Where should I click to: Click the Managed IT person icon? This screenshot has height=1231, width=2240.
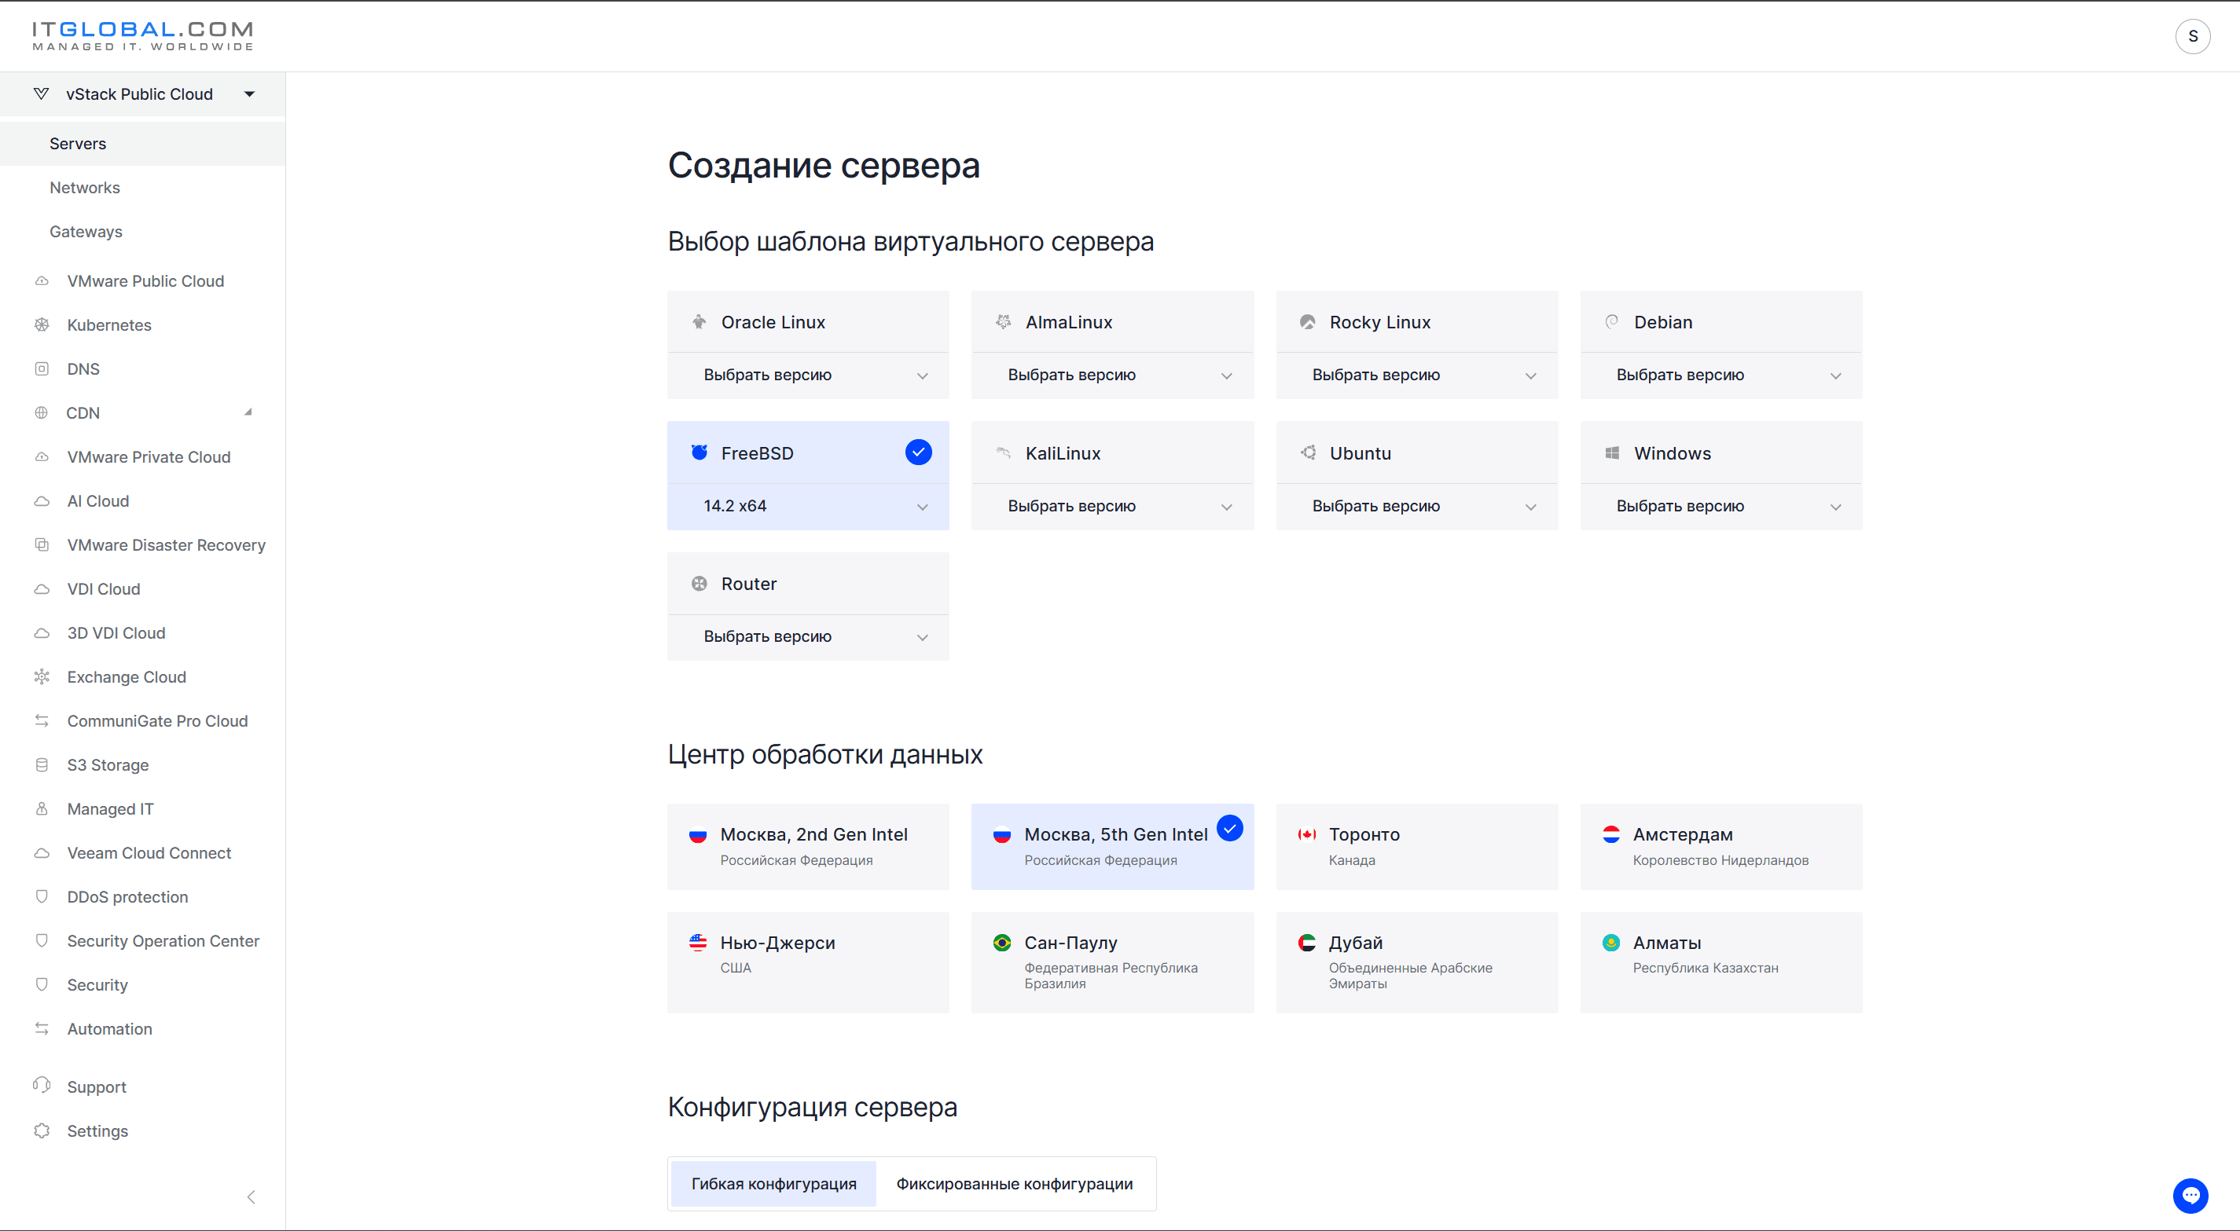pyautogui.click(x=42, y=808)
